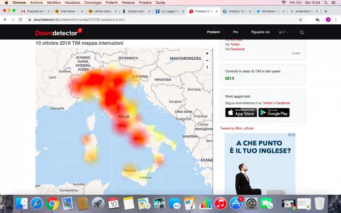The height and width of the screenshot is (213, 341).
Task: Click the Chrome profile avatar
Action: pyautogui.click(x=328, y=20)
